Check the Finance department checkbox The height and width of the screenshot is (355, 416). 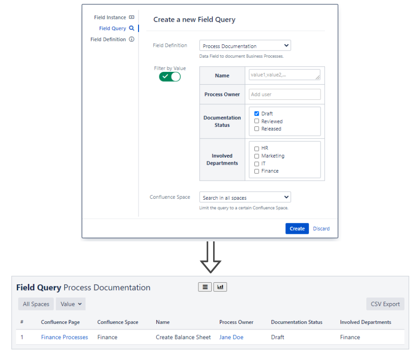pyautogui.click(x=257, y=171)
